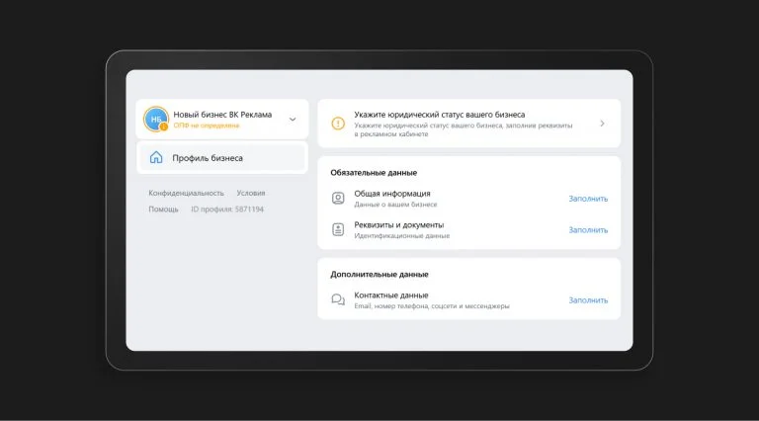Click the orange badge on the avatar
759x421 pixels.
(164, 126)
